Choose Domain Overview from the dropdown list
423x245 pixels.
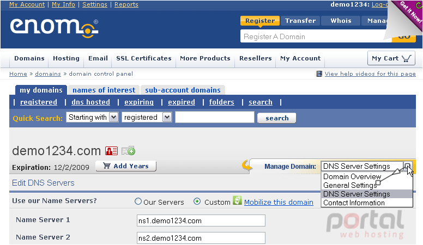pos(367,176)
